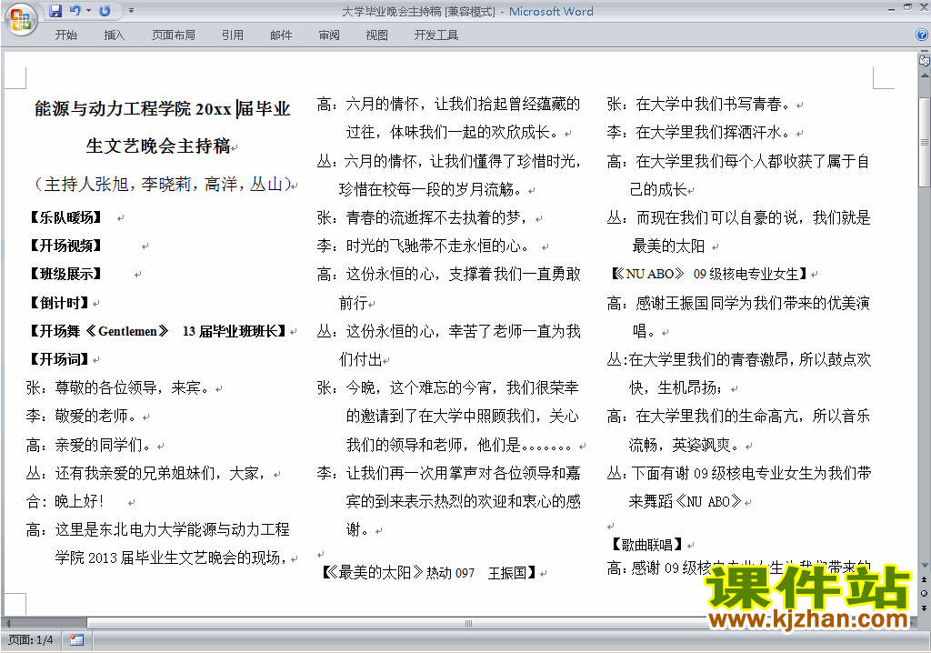This screenshot has width=931, height=653.
Task: Click the heading 【乐队暖场】
Action: point(65,217)
